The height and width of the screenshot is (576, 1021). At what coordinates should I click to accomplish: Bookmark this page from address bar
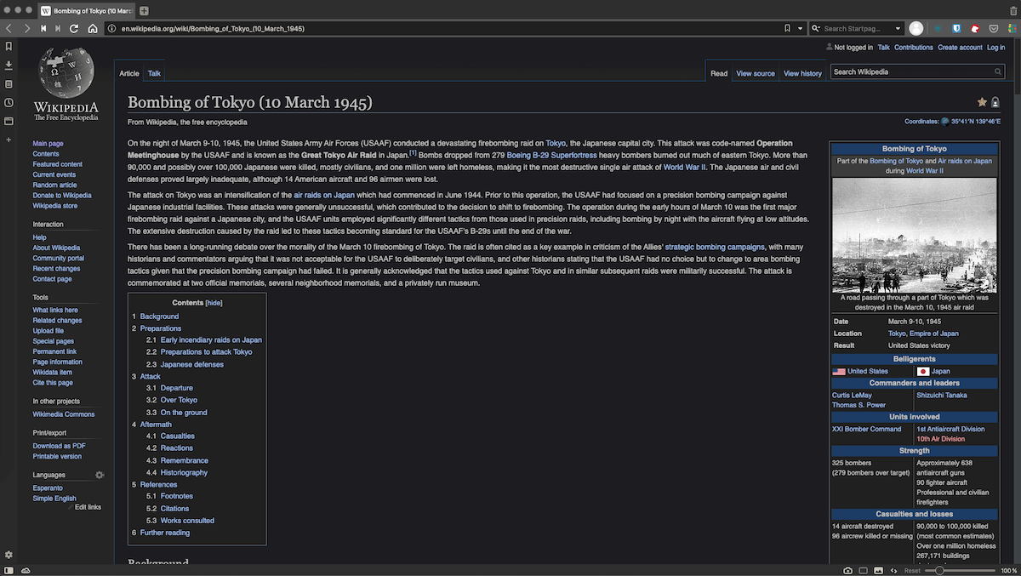pyautogui.click(x=787, y=28)
